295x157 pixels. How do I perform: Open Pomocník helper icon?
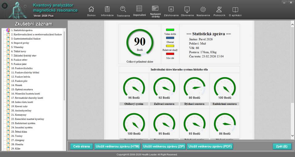219,9
